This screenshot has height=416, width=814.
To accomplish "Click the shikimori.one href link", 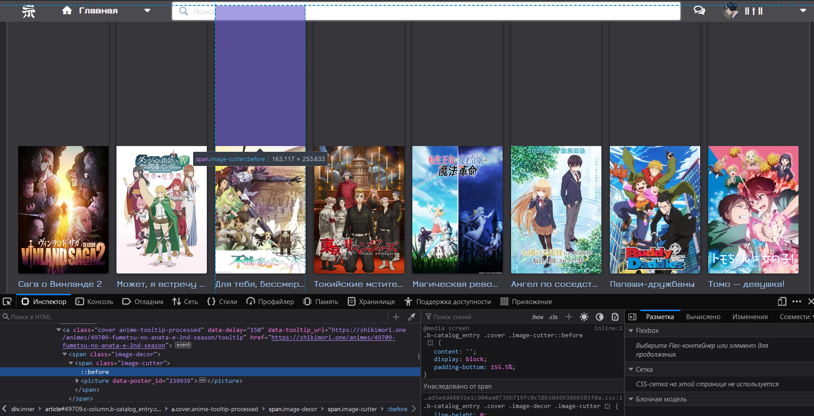I will 333,337.
